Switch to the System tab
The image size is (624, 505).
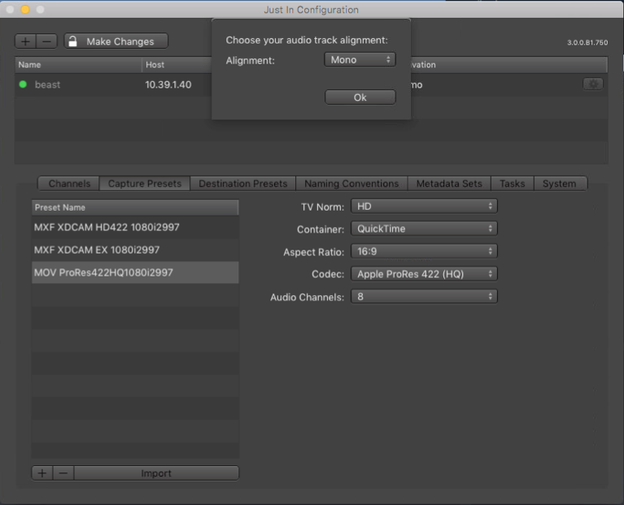560,184
